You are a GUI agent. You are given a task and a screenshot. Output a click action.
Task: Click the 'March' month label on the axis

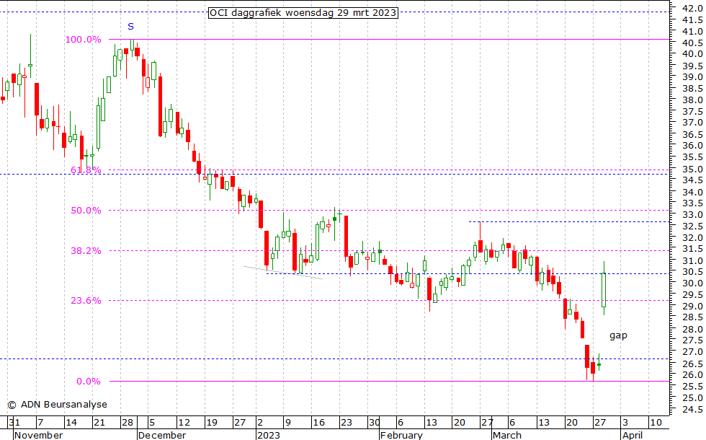[x=507, y=435]
